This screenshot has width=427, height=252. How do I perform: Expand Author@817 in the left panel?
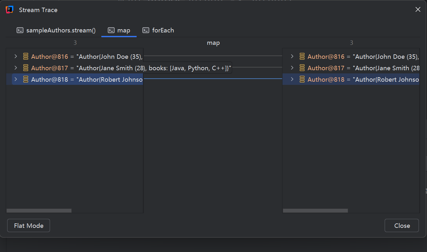point(16,68)
